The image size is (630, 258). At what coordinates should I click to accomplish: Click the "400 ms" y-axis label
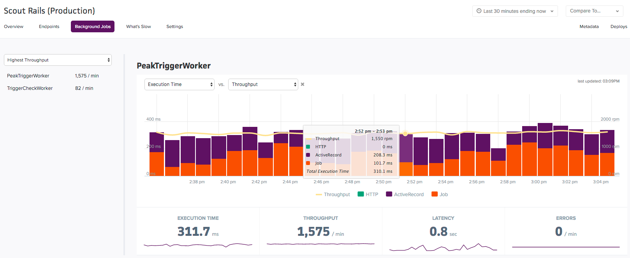pyautogui.click(x=153, y=119)
